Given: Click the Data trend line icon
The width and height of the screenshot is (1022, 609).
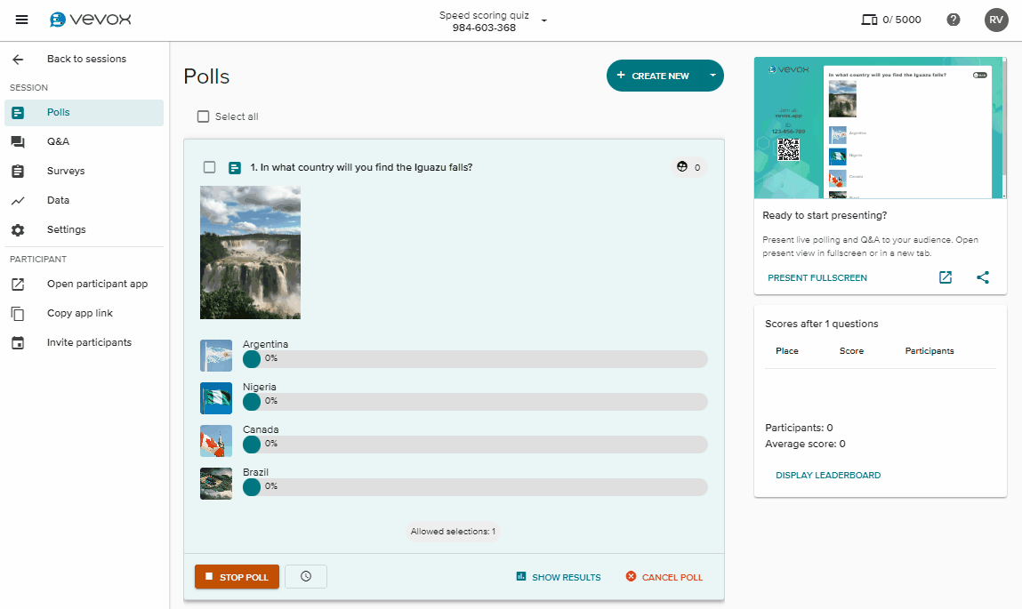Looking at the screenshot, I should pos(18,201).
